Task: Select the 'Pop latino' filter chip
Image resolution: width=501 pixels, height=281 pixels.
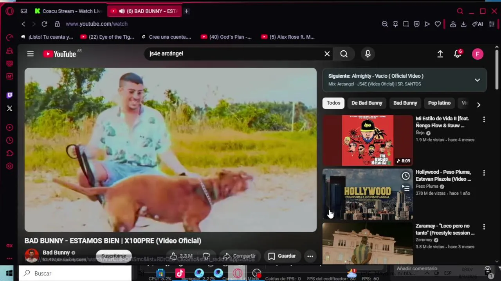Action: point(439,103)
